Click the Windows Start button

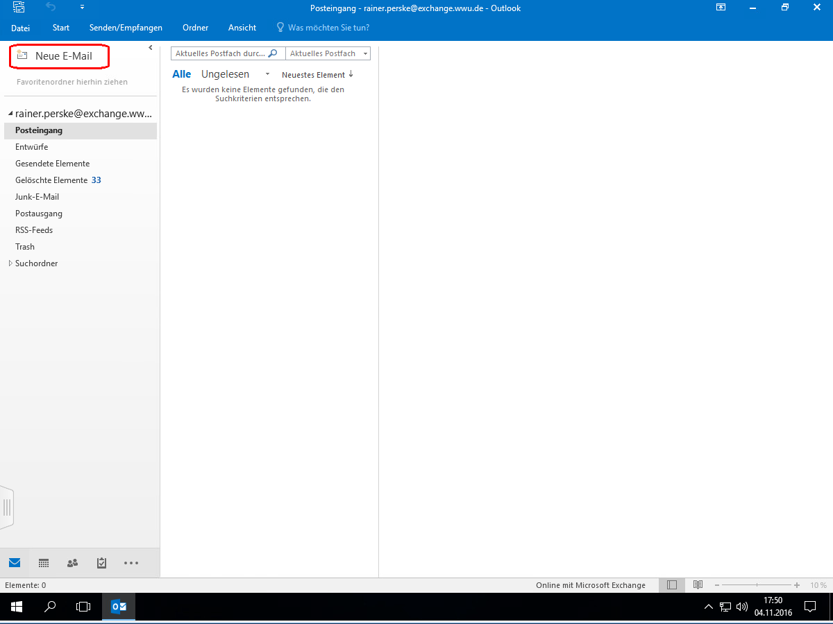click(x=16, y=607)
